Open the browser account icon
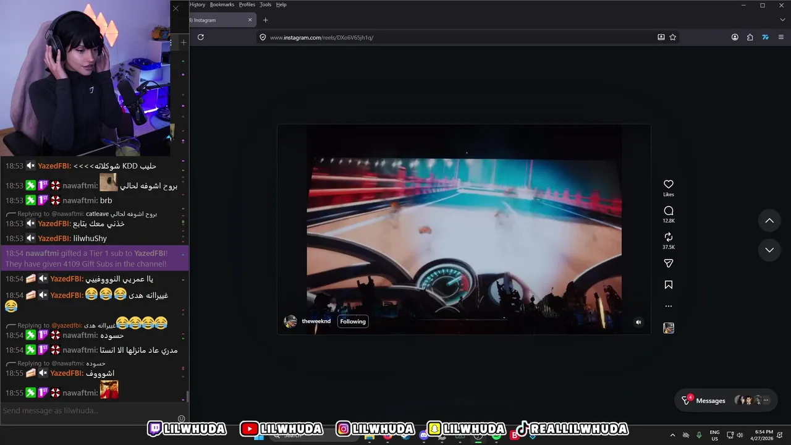The width and height of the screenshot is (791, 445). pos(735,37)
